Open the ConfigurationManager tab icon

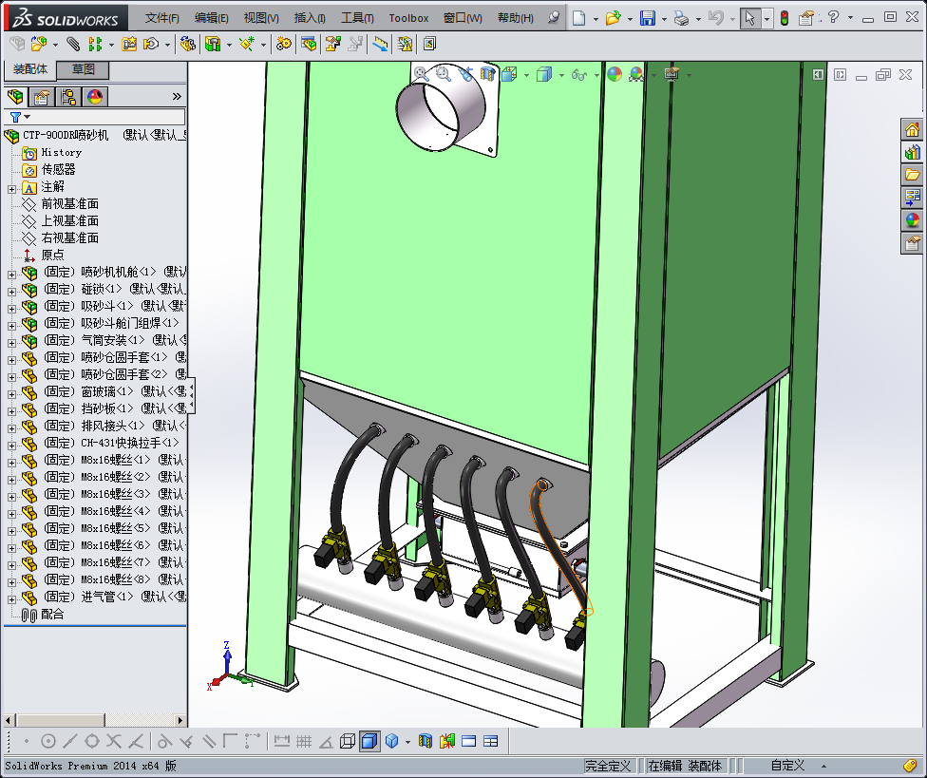click(68, 96)
